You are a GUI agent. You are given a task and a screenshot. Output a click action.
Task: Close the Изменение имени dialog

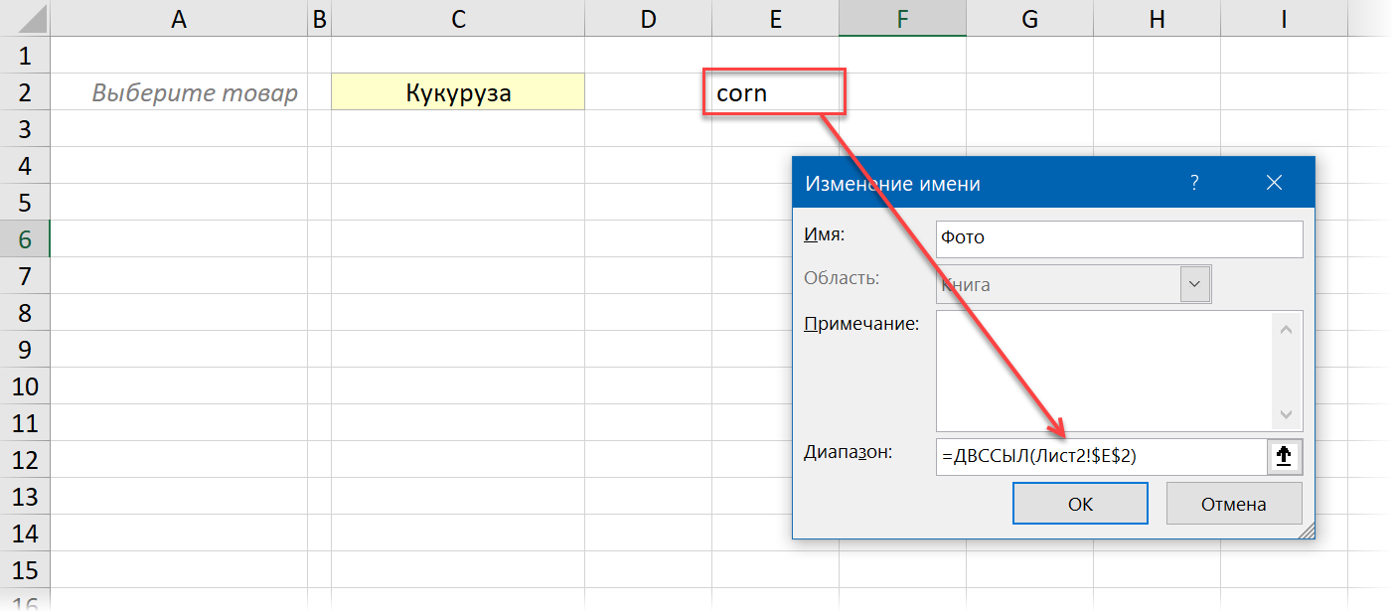click(1275, 183)
